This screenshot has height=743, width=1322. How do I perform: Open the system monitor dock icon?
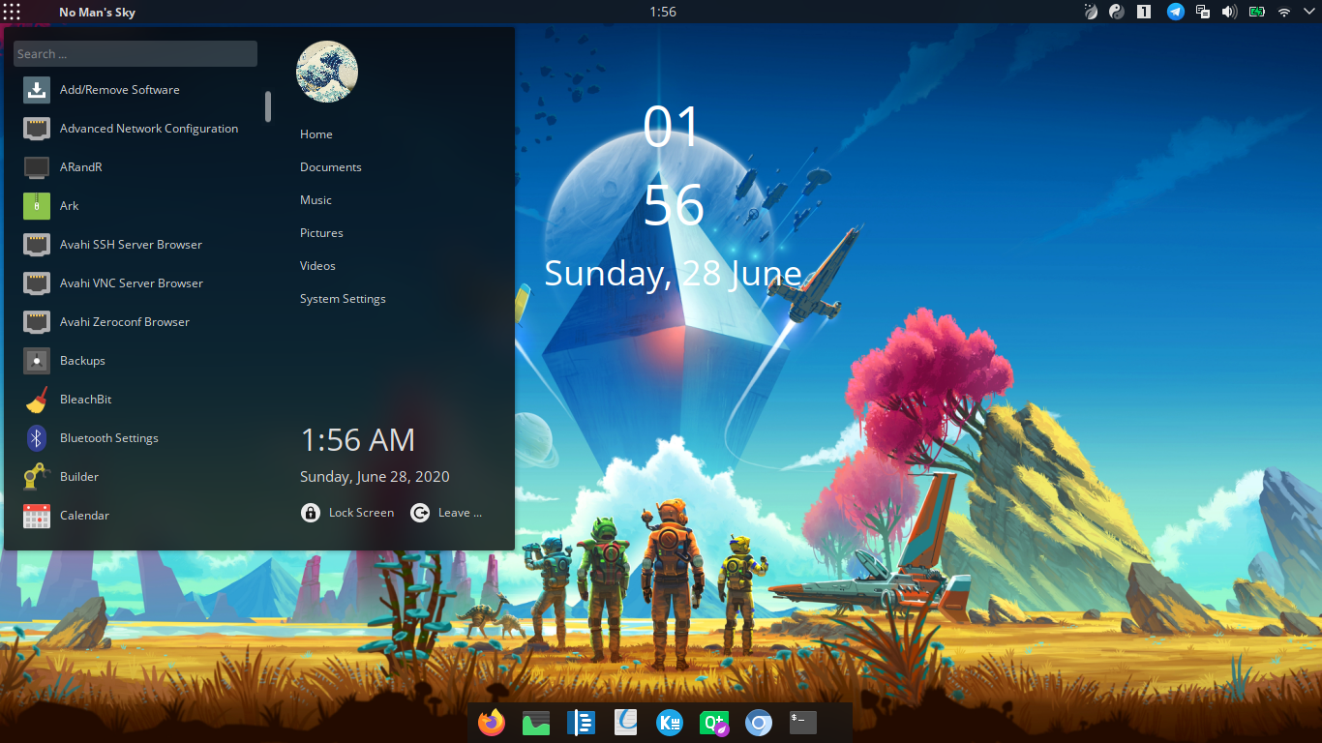click(x=536, y=723)
